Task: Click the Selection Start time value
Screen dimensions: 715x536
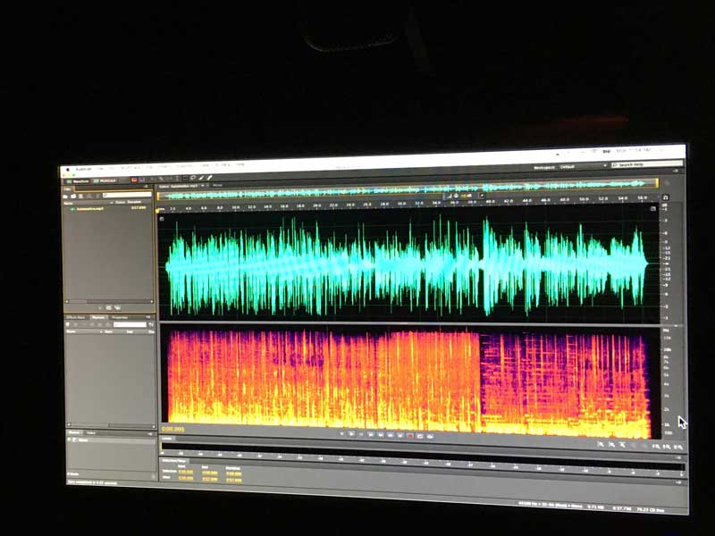Action: tap(186, 473)
